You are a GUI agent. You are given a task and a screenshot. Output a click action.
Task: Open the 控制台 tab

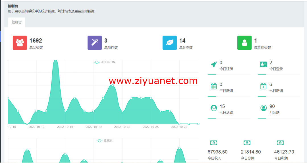coord(17,22)
